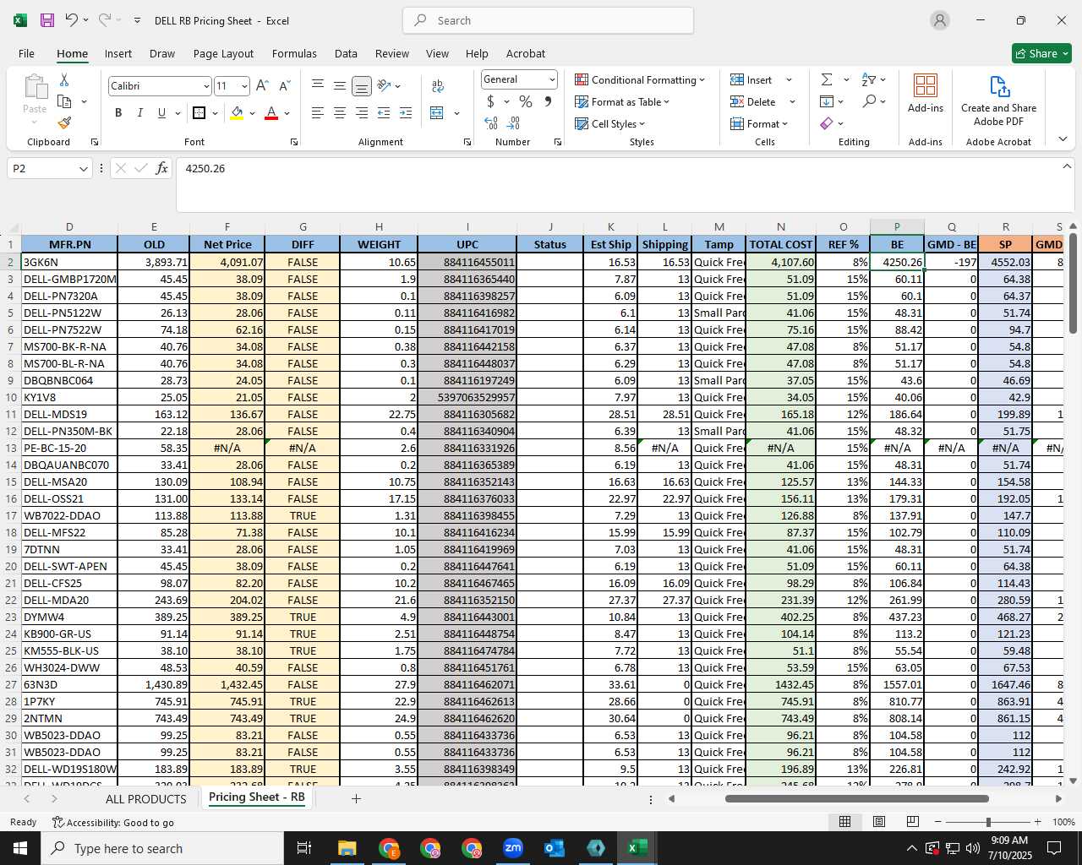Click the Center alignment icon
The width and height of the screenshot is (1082, 865).
point(340,113)
